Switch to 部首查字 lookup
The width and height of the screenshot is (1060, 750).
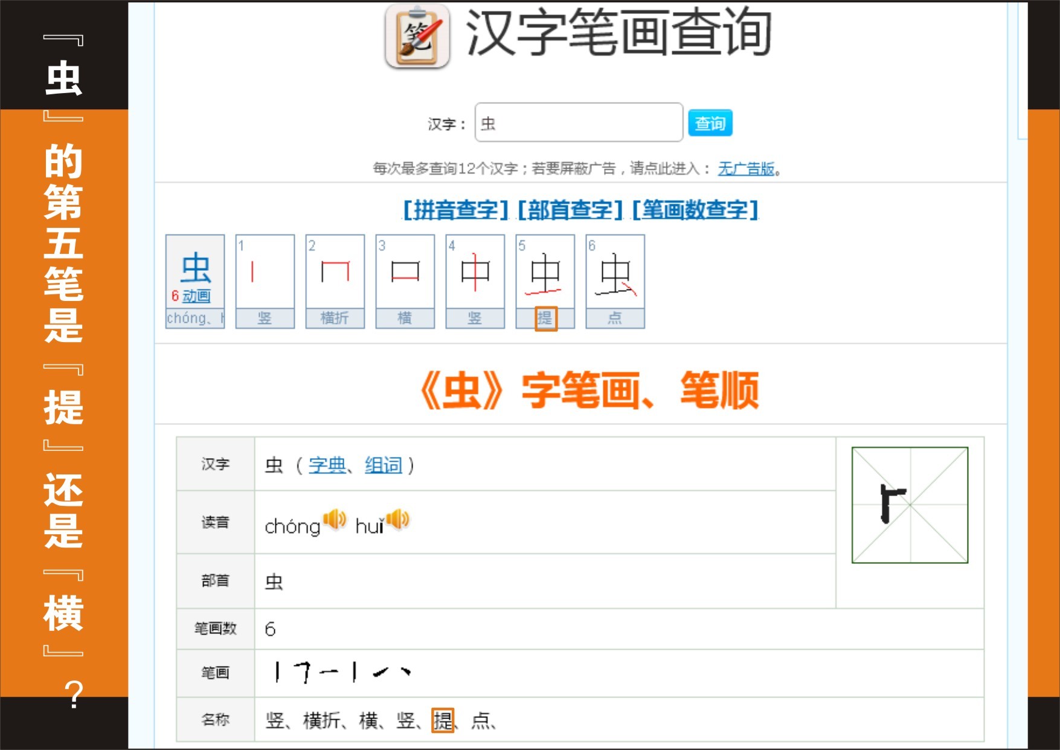pyautogui.click(x=570, y=210)
